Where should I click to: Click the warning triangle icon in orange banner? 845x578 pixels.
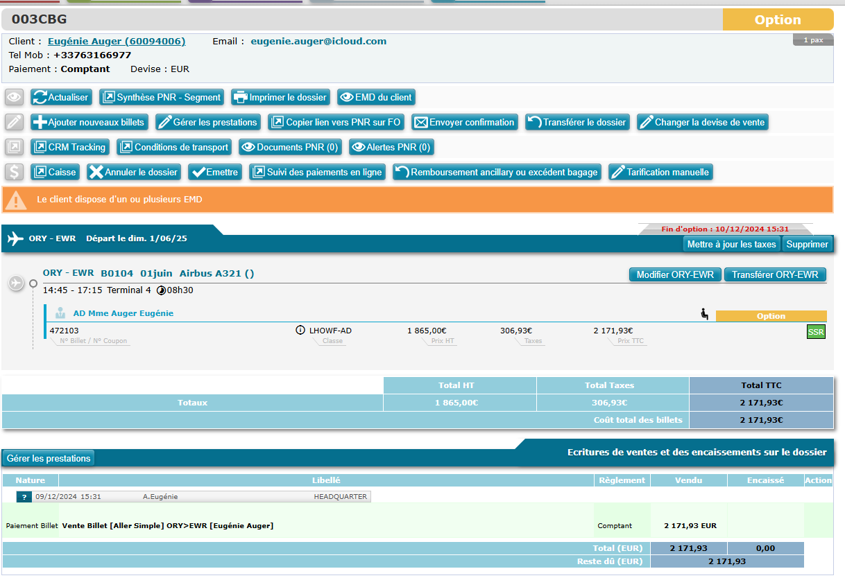[x=15, y=200]
